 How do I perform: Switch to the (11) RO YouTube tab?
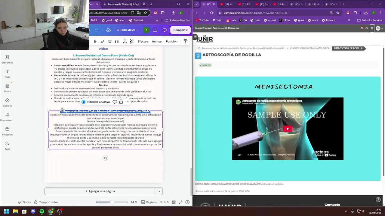[244, 4]
